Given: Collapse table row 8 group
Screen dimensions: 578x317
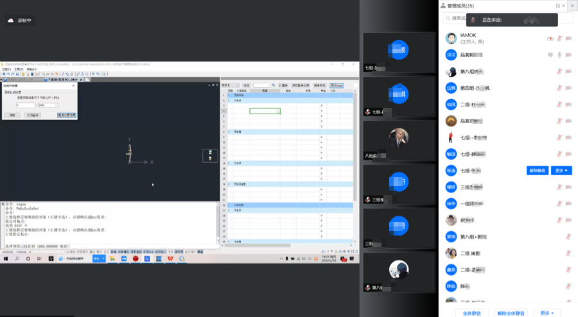Looking at the screenshot, I should click(x=229, y=132).
